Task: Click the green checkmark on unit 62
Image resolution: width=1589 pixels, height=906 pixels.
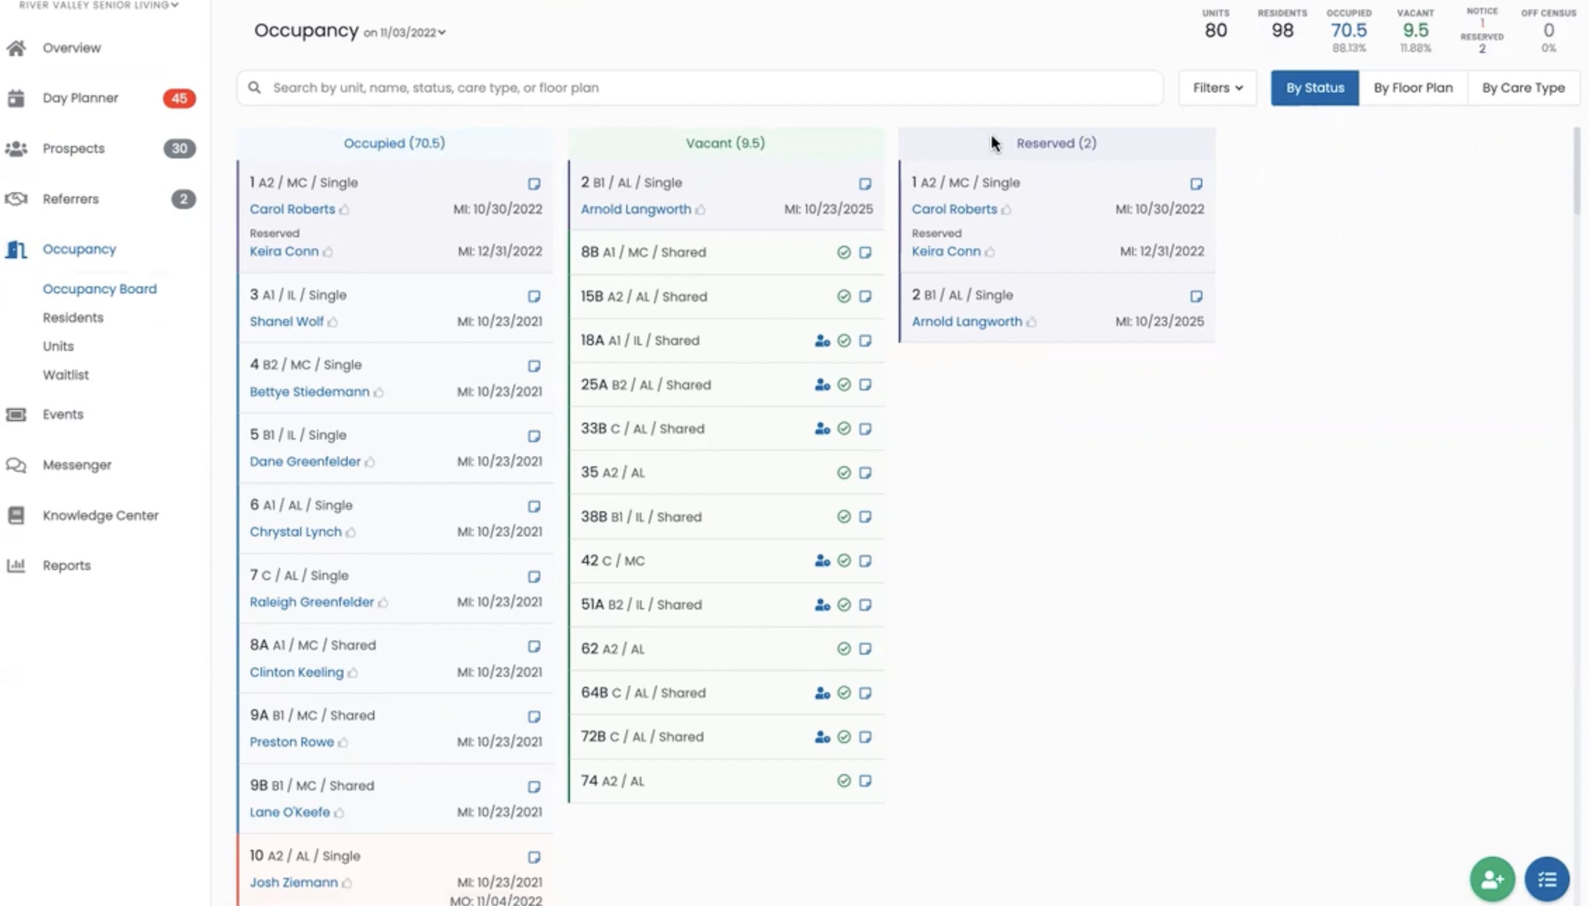Action: pos(843,649)
